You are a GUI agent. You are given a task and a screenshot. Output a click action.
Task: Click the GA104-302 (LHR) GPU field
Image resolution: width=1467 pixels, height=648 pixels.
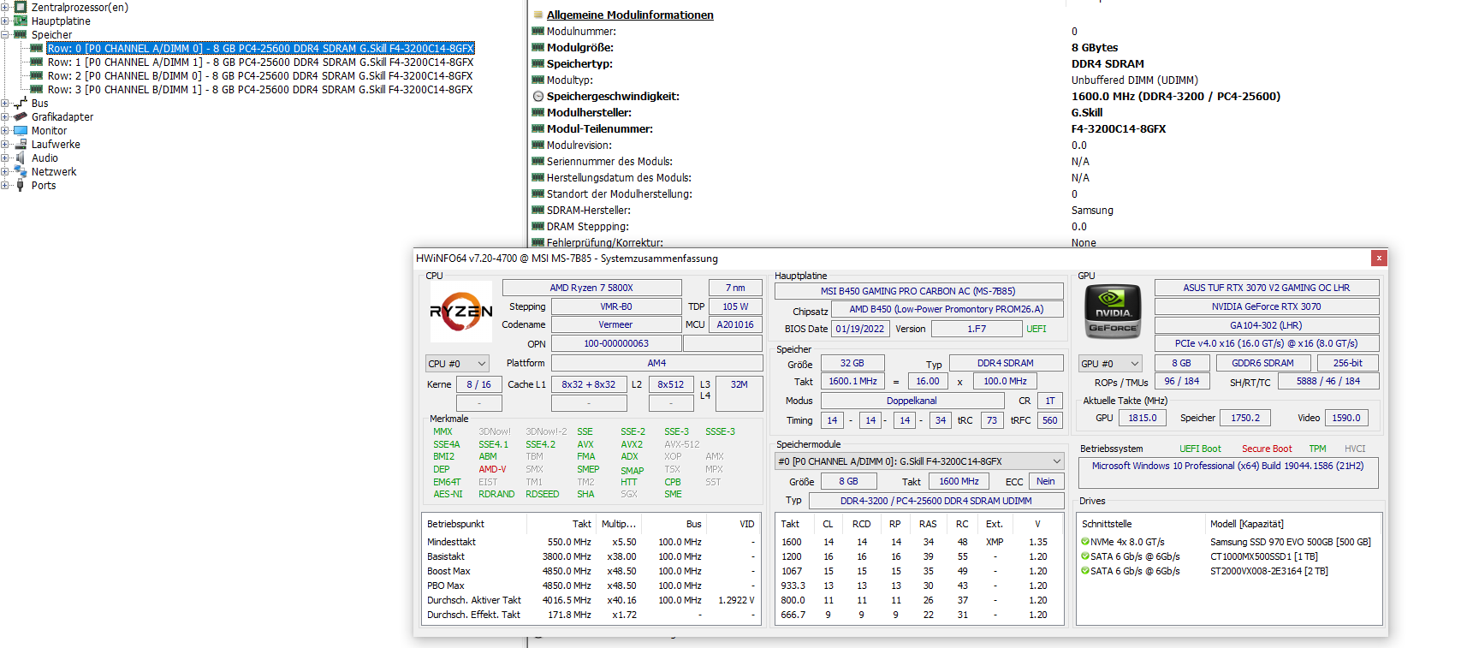[1267, 325]
